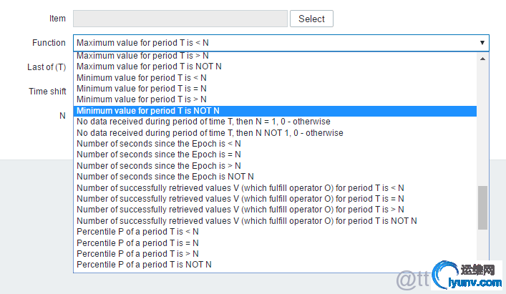The width and height of the screenshot is (506, 294).
Task: Click the dropdown list scrollbar thumb
Action: pyautogui.click(x=482, y=207)
